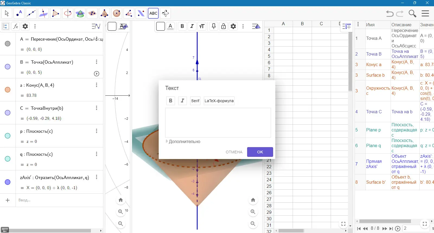Click the ОТМЕНА cancel button
The image size is (434, 233).
point(234,152)
